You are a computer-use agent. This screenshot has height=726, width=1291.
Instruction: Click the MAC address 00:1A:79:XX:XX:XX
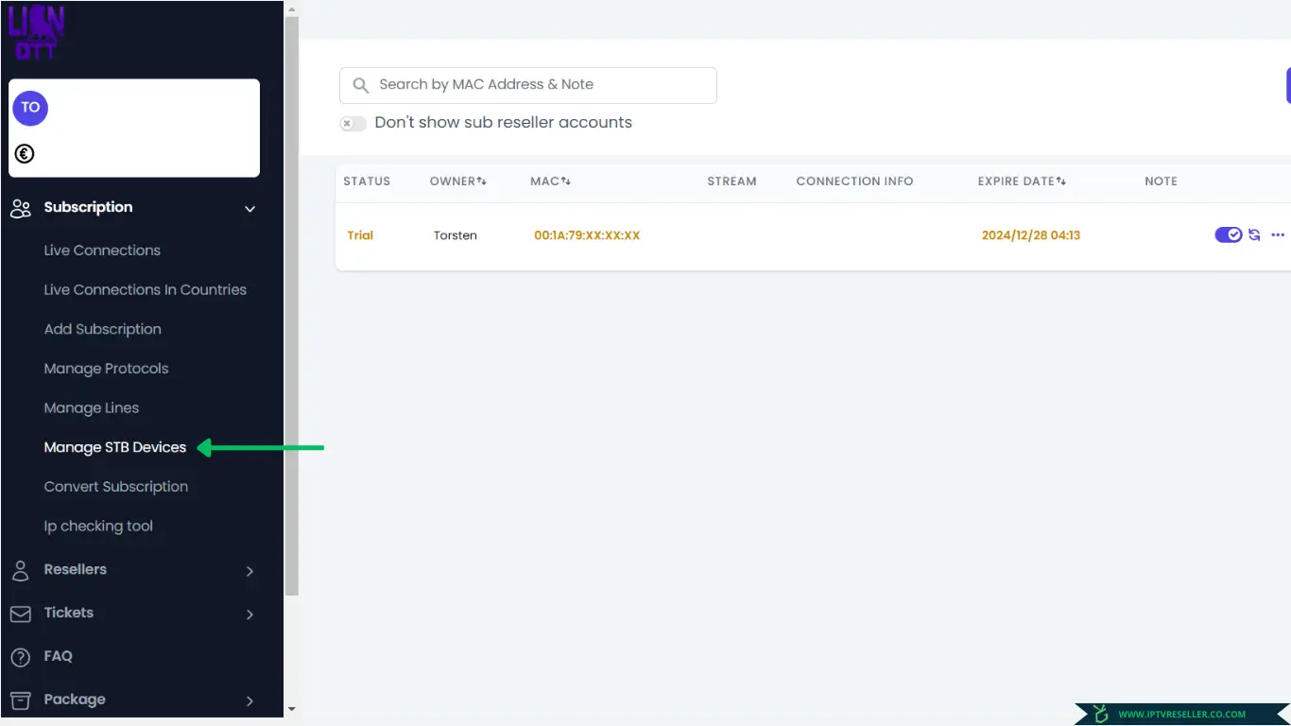coord(587,235)
